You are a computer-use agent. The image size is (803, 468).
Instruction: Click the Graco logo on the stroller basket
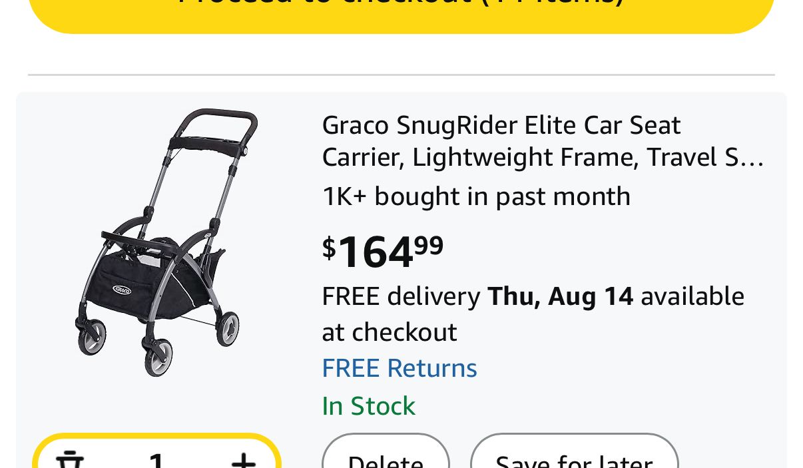122,290
